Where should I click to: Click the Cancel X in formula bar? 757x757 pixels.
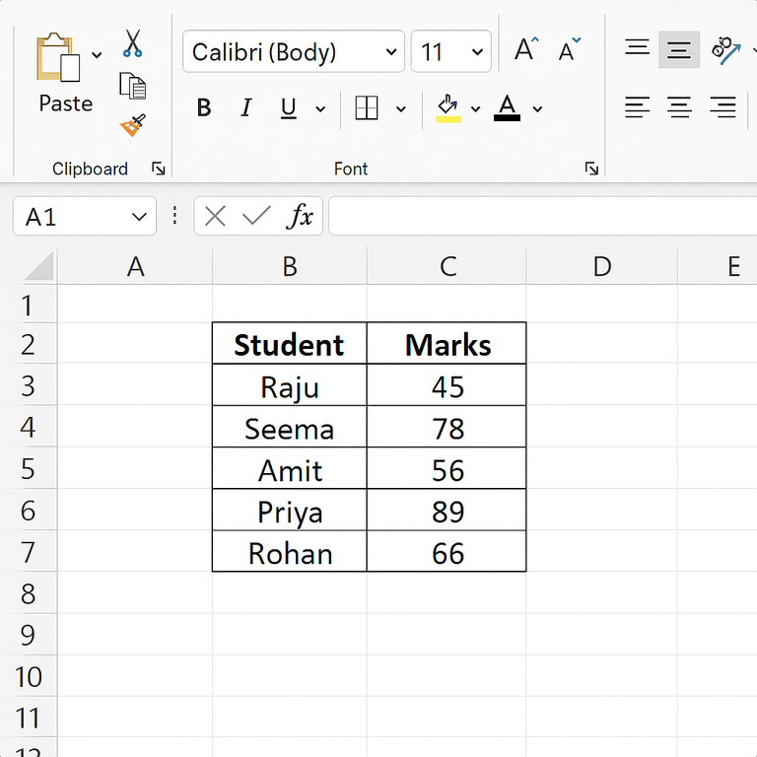tap(215, 216)
